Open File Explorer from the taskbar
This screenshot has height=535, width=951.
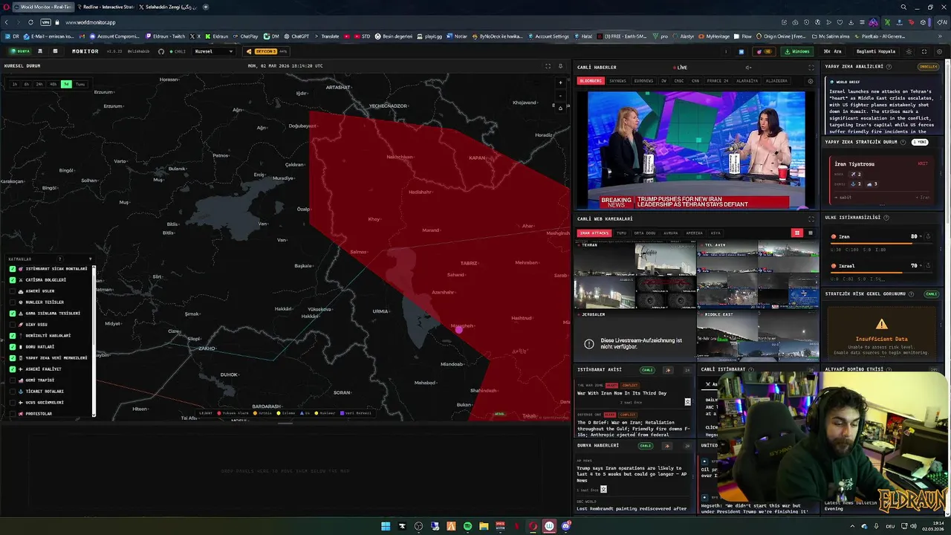click(484, 526)
